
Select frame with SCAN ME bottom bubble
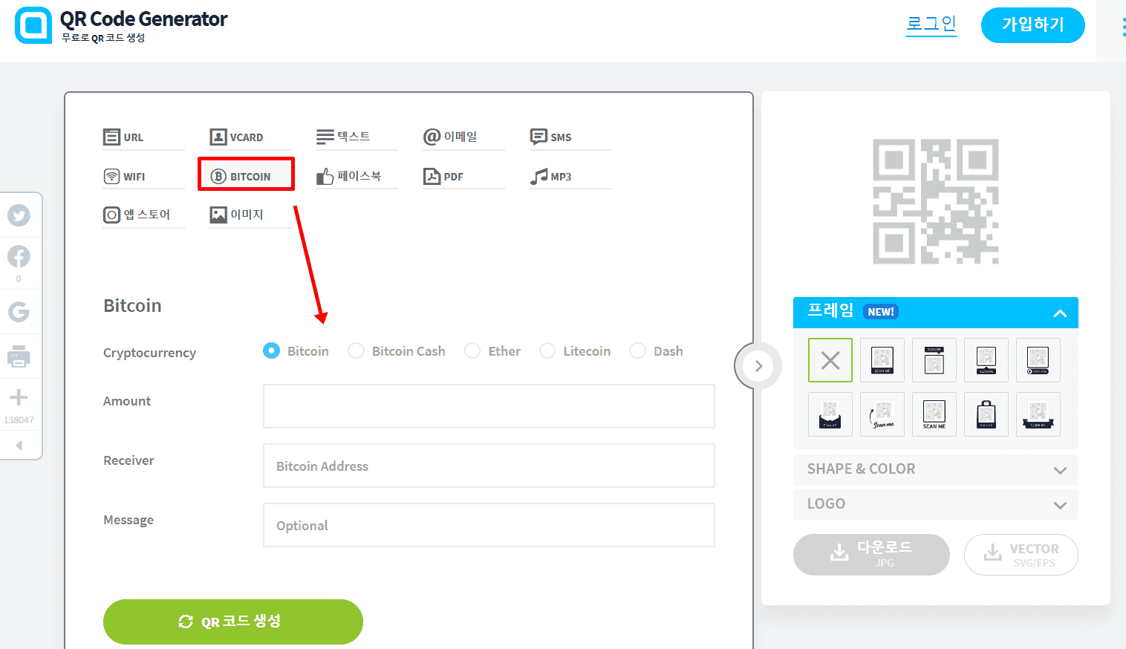click(986, 360)
